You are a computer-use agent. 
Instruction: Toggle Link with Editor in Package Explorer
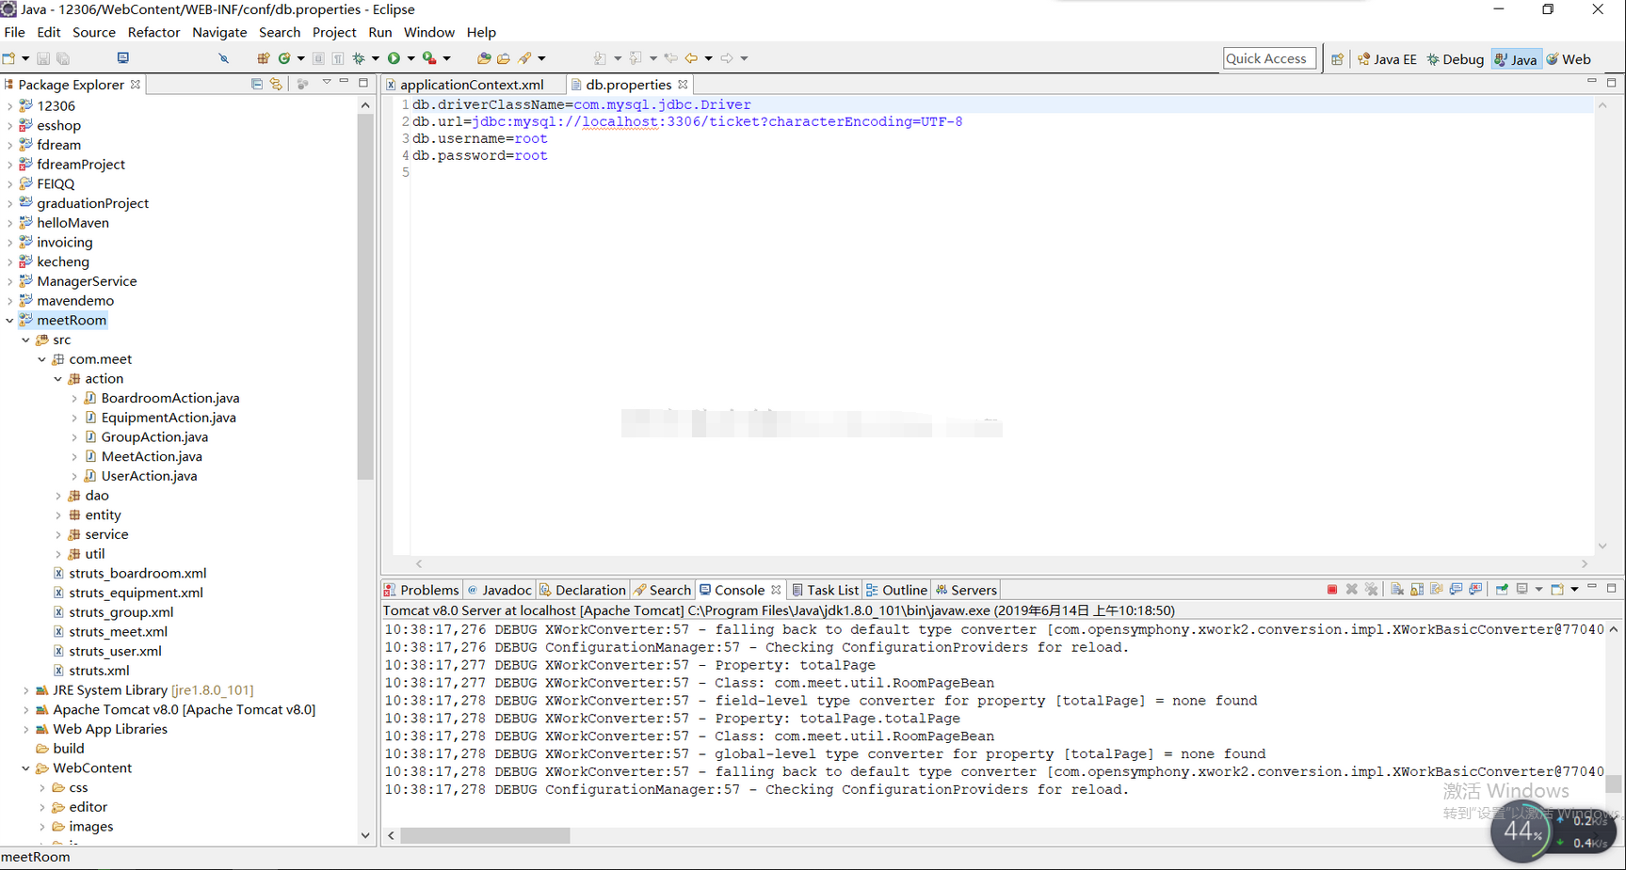click(x=276, y=84)
